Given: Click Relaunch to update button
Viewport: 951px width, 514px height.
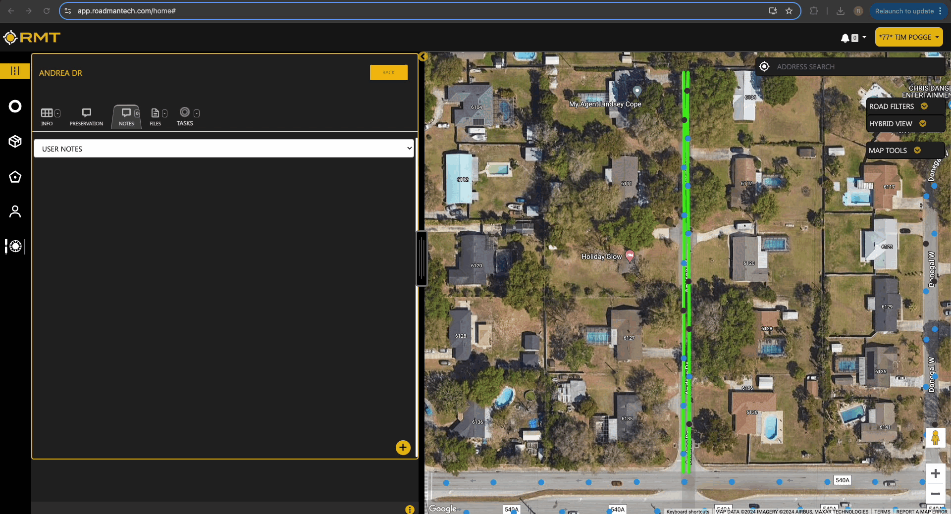Looking at the screenshot, I should coord(904,11).
